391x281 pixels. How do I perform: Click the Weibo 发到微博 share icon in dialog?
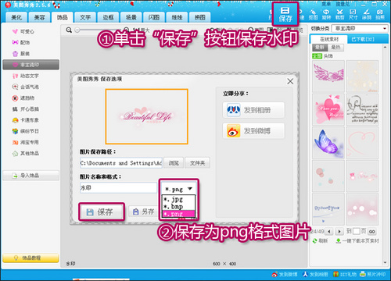(x=233, y=131)
